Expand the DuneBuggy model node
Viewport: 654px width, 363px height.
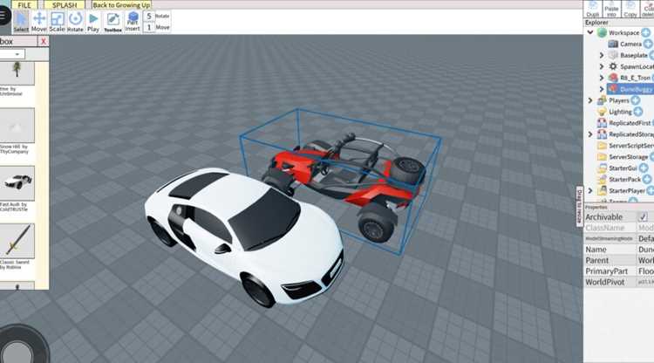point(602,89)
